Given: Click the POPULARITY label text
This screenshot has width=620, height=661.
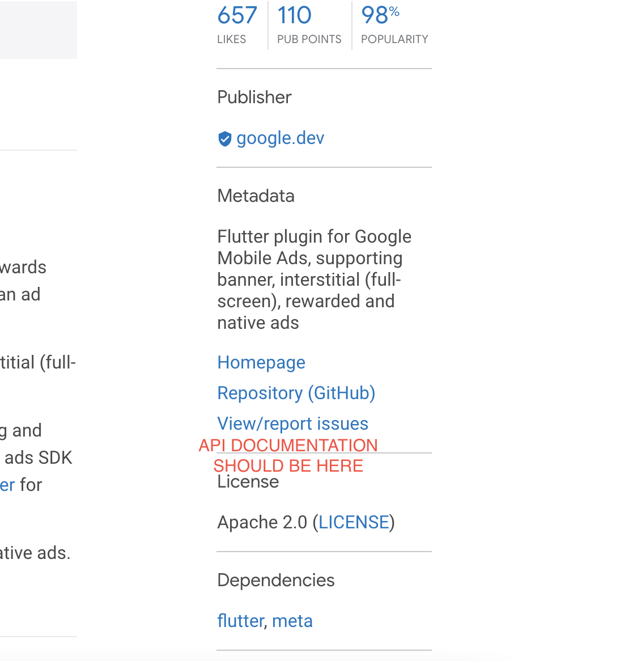Looking at the screenshot, I should click(x=394, y=39).
